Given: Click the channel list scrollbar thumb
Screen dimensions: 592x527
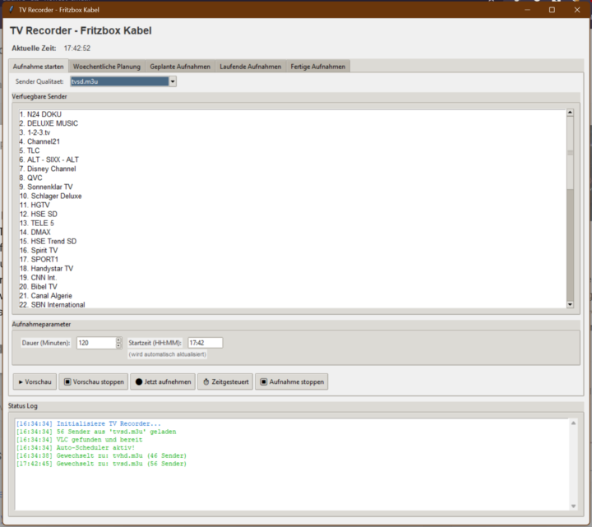Looking at the screenshot, I should (570, 153).
